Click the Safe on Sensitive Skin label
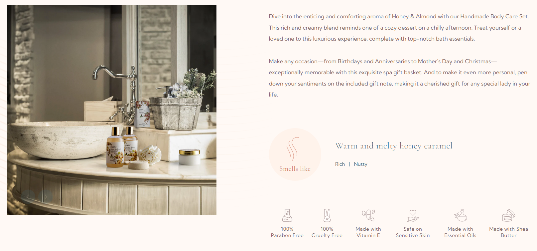537x251 pixels. tap(413, 232)
